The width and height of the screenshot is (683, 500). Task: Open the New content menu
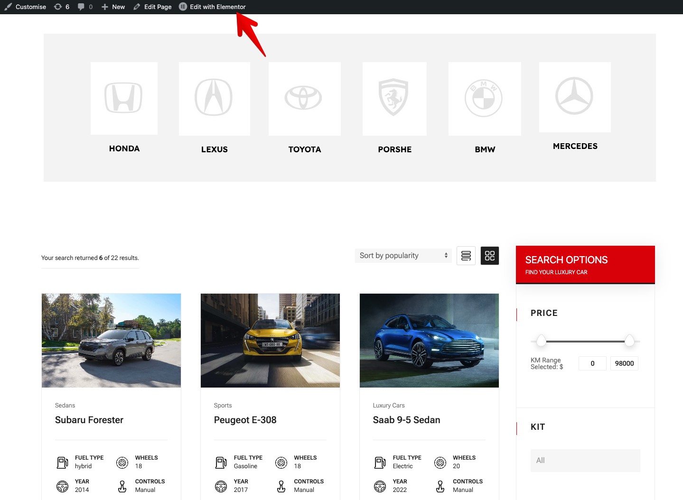[x=113, y=7]
